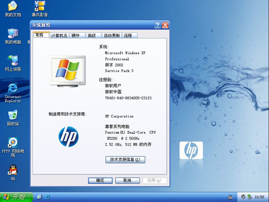Open the 硬件 tab
Image resolution: width=269 pixels, height=202 pixels.
tap(77, 35)
